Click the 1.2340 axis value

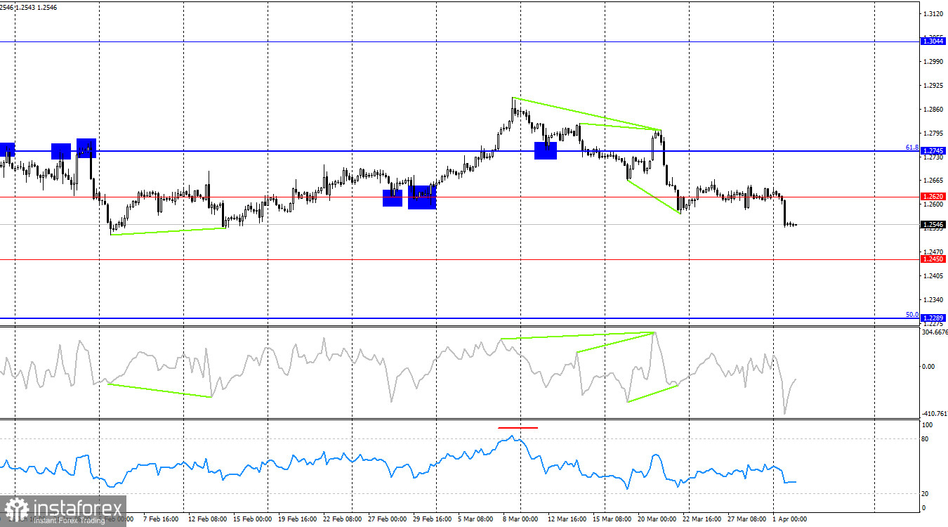click(x=933, y=300)
